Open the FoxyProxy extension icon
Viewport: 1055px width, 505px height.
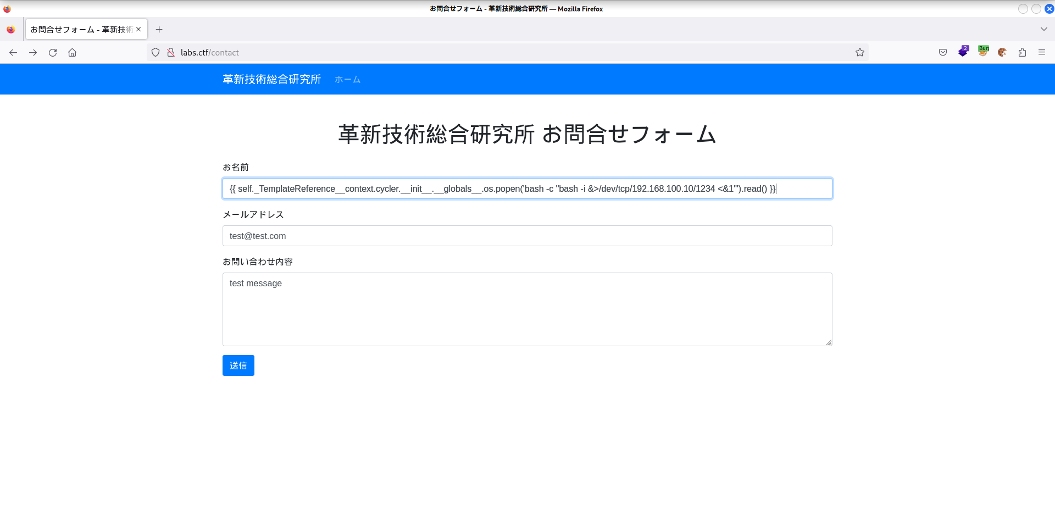pos(963,52)
